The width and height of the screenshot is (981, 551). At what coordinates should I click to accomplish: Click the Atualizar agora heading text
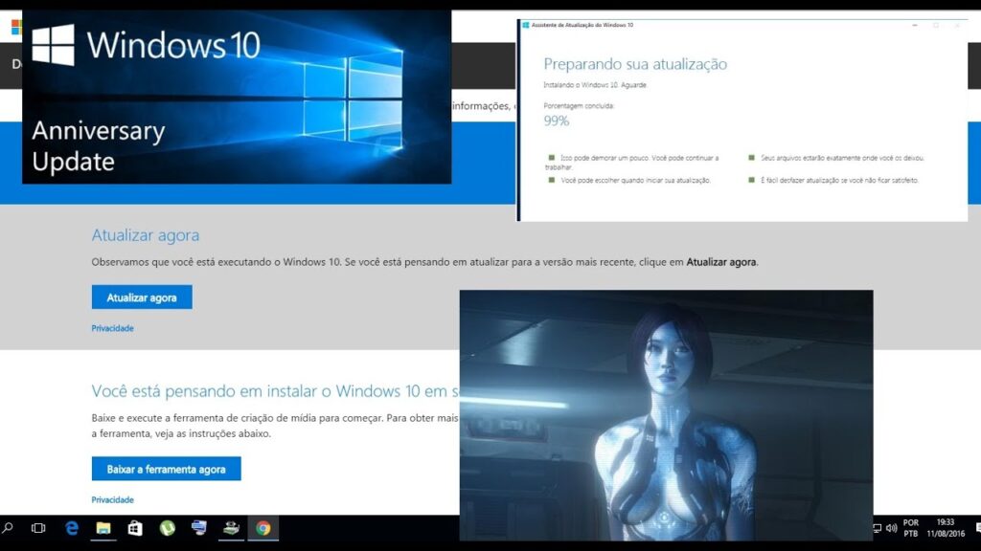(x=146, y=235)
